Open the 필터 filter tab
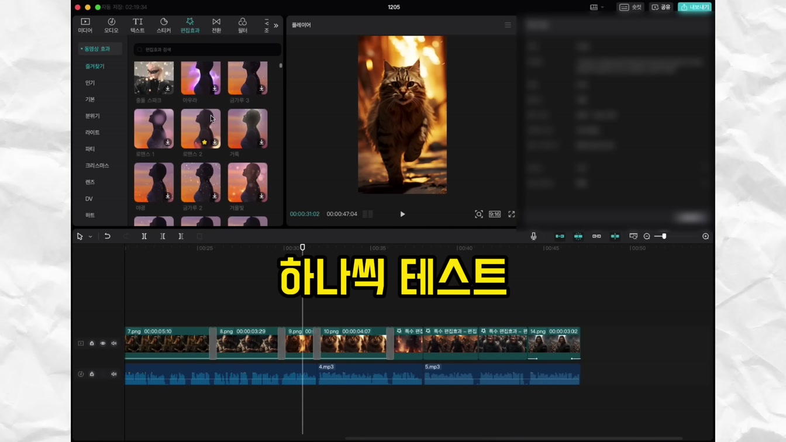This screenshot has height=442, width=786. point(243,25)
